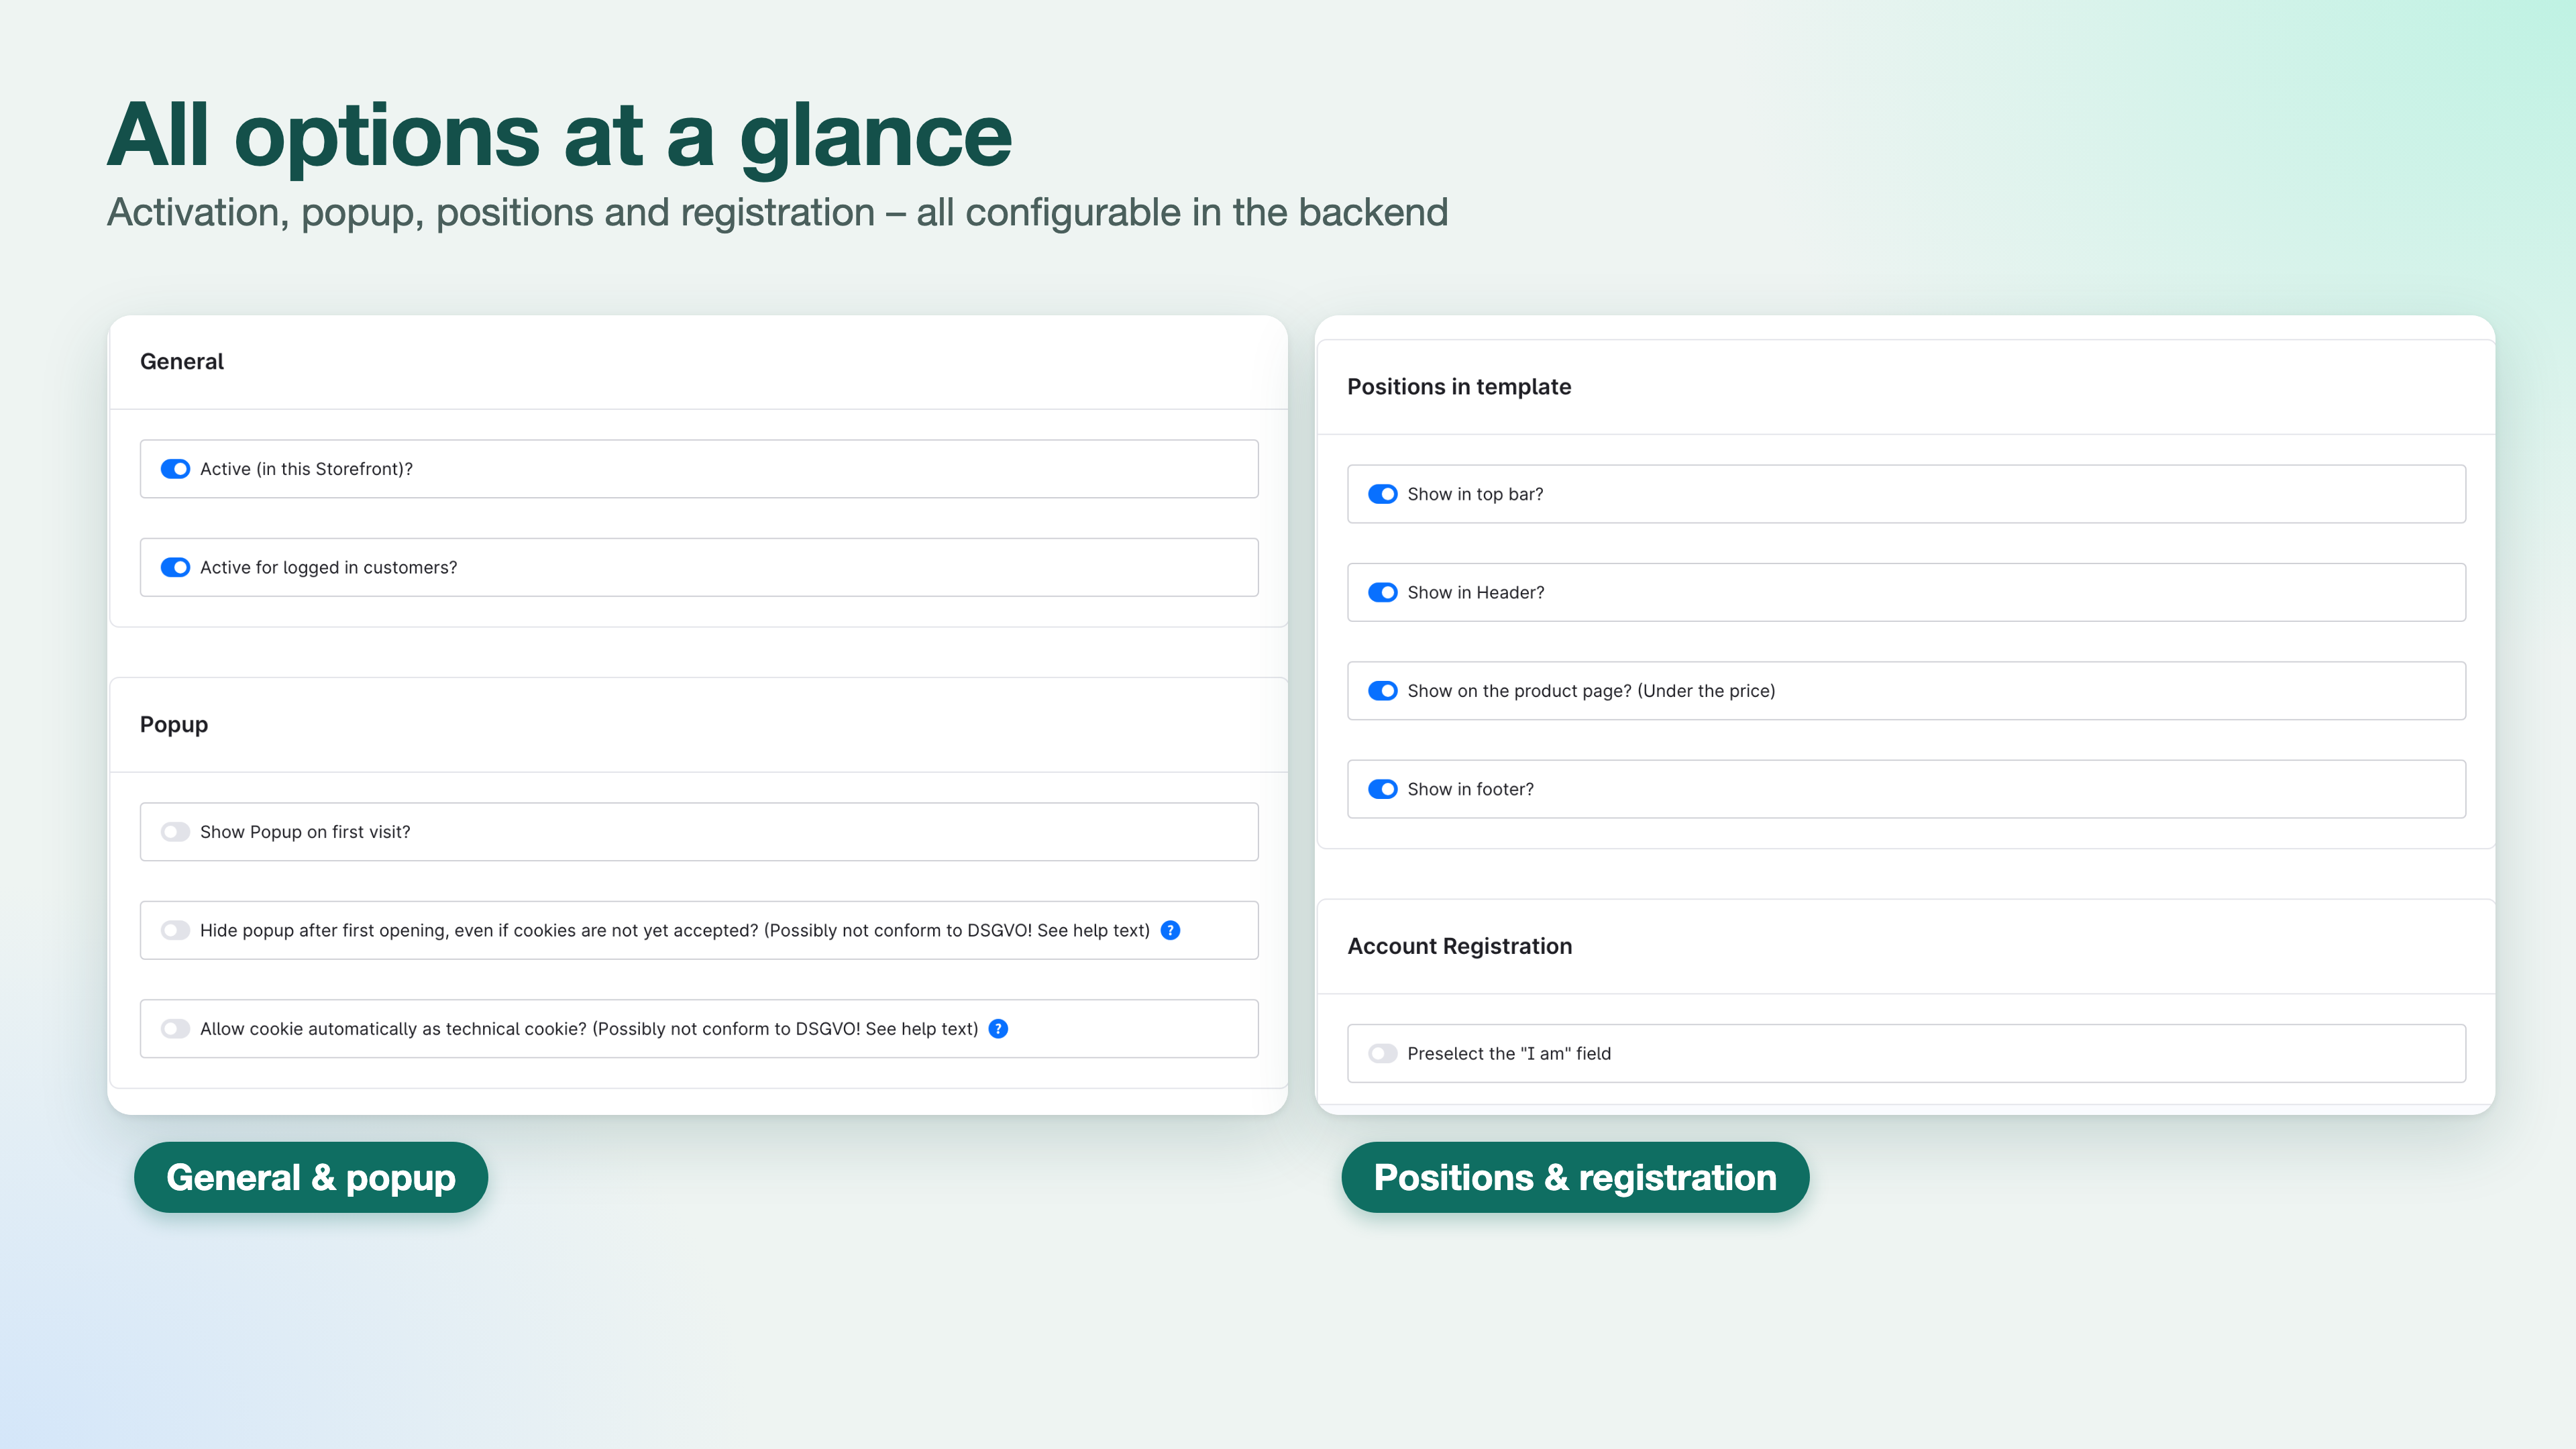The width and height of the screenshot is (2576, 1449).
Task: Select the Positions in template heading
Action: pyautogui.click(x=1459, y=387)
